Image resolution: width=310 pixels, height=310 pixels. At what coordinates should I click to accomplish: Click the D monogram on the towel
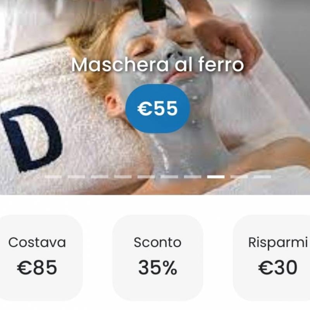(32, 138)
